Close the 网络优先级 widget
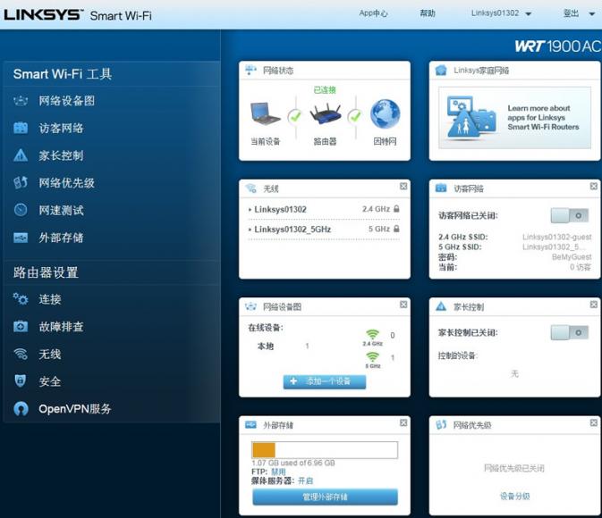Screen dimensions: 602x518 pos(594,423)
